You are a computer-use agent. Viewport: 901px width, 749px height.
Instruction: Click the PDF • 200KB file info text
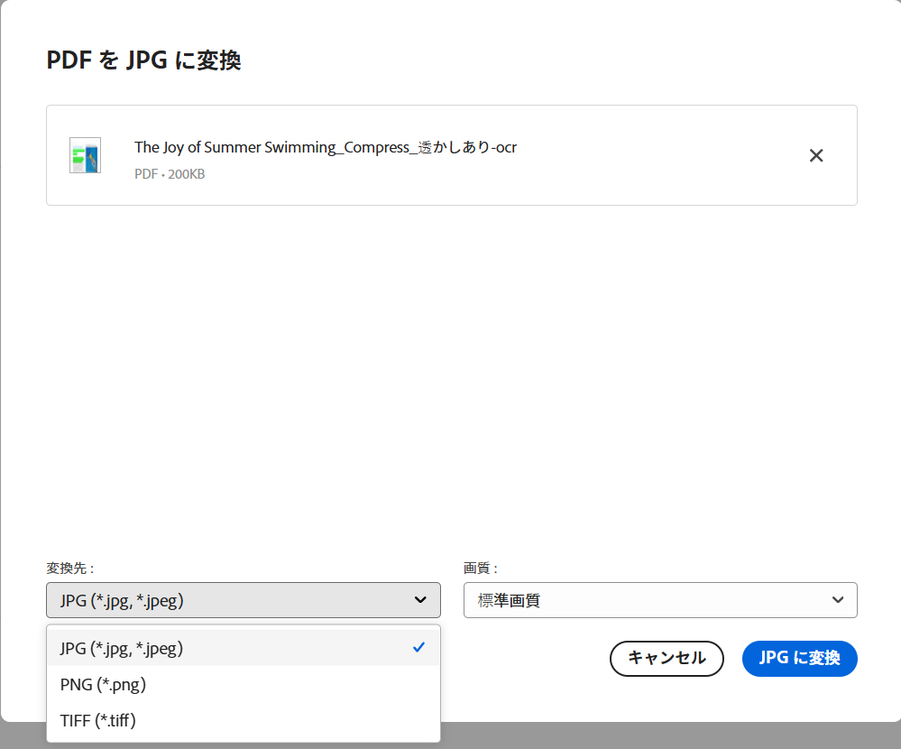[170, 174]
